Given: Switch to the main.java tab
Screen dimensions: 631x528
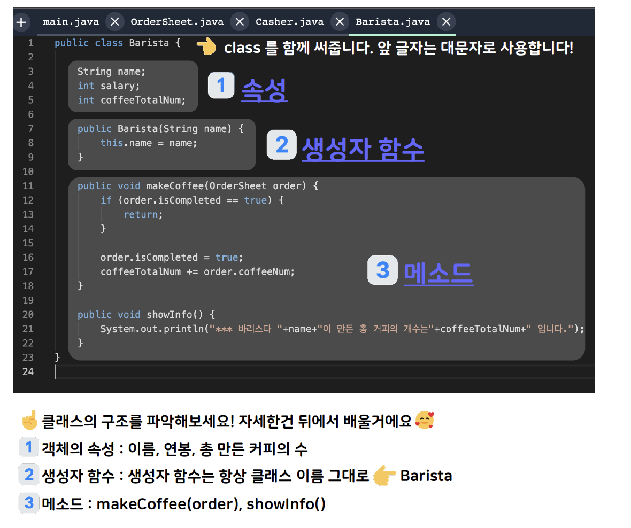Looking at the screenshot, I should 71,21.
